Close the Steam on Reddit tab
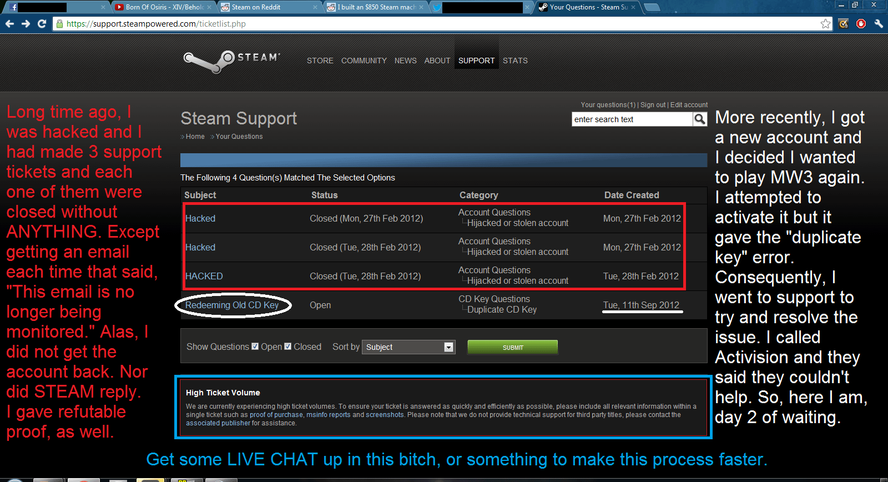This screenshot has width=888, height=482. coord(315,7)
